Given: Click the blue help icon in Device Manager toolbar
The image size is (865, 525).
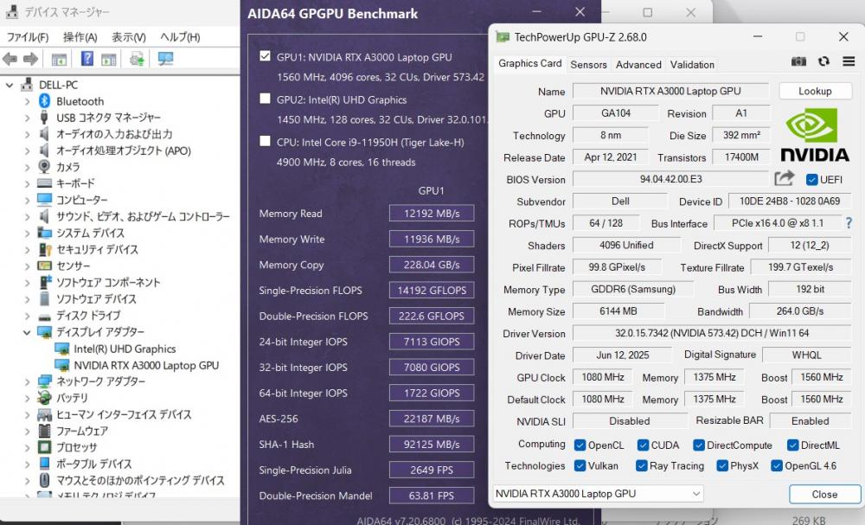Looking at the screenshot, I should click(x=87, y=58).
